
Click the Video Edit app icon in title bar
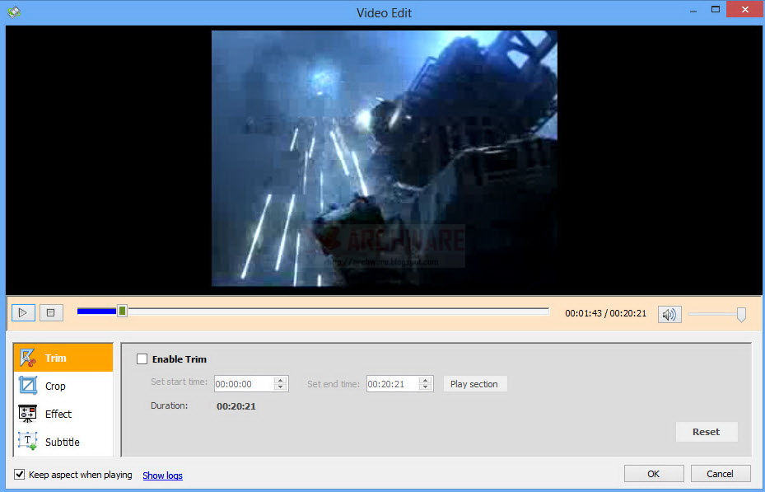click(14, 12)
